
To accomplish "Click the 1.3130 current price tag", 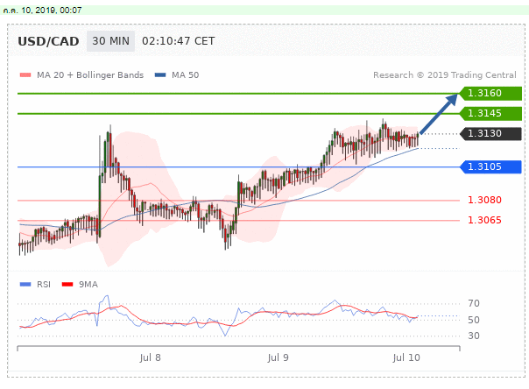I will (x=490, y=133).
